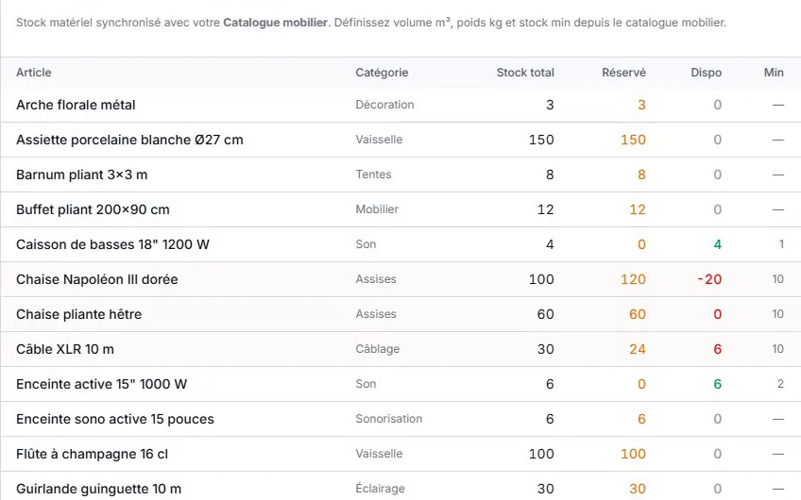Image resolution: width=801 pixels, height=500 pixels.
Task: Click the Catégorie column header
Action: (x=382, y=73)
